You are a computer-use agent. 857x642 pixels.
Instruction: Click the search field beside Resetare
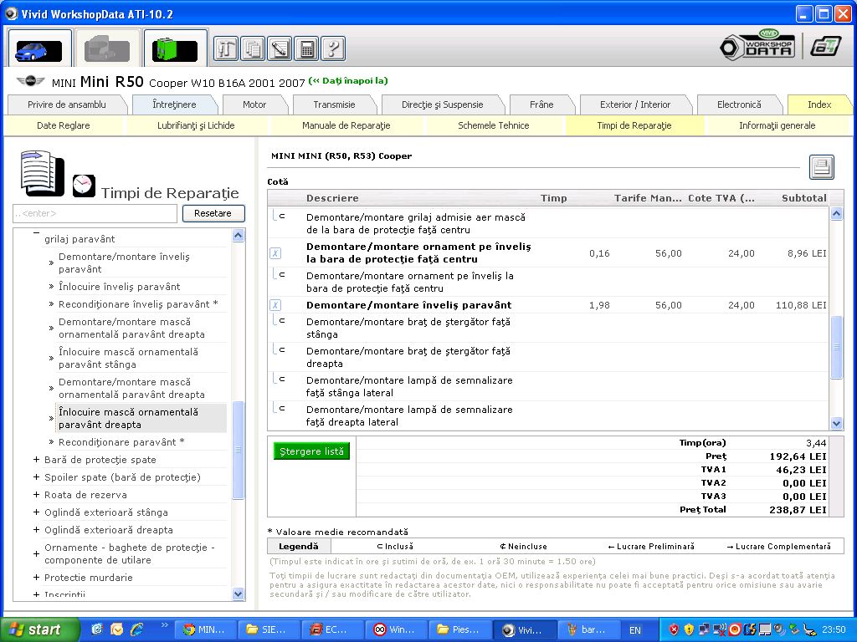click(x=95, y=214)
